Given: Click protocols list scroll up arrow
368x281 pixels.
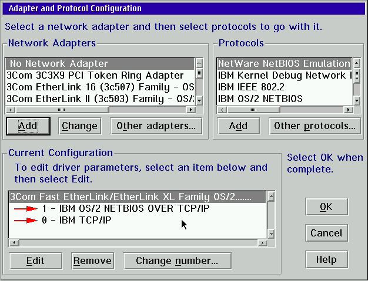Looking at the screenshot, I should point(357,63).
